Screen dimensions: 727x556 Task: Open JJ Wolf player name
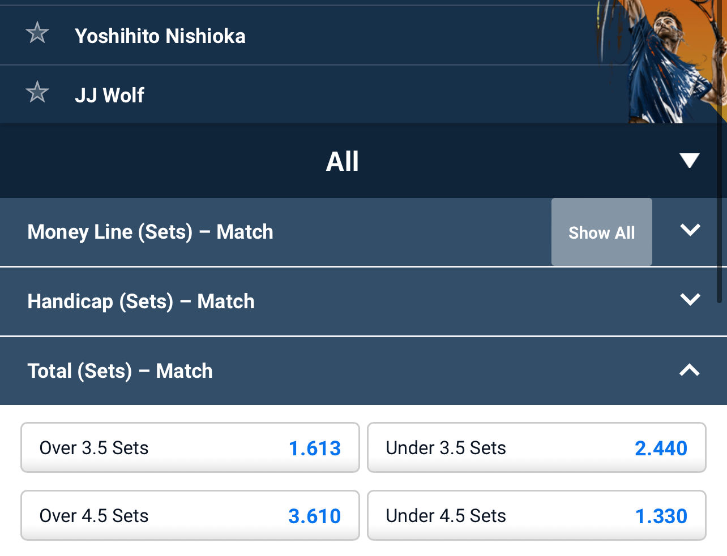point(110,95)
